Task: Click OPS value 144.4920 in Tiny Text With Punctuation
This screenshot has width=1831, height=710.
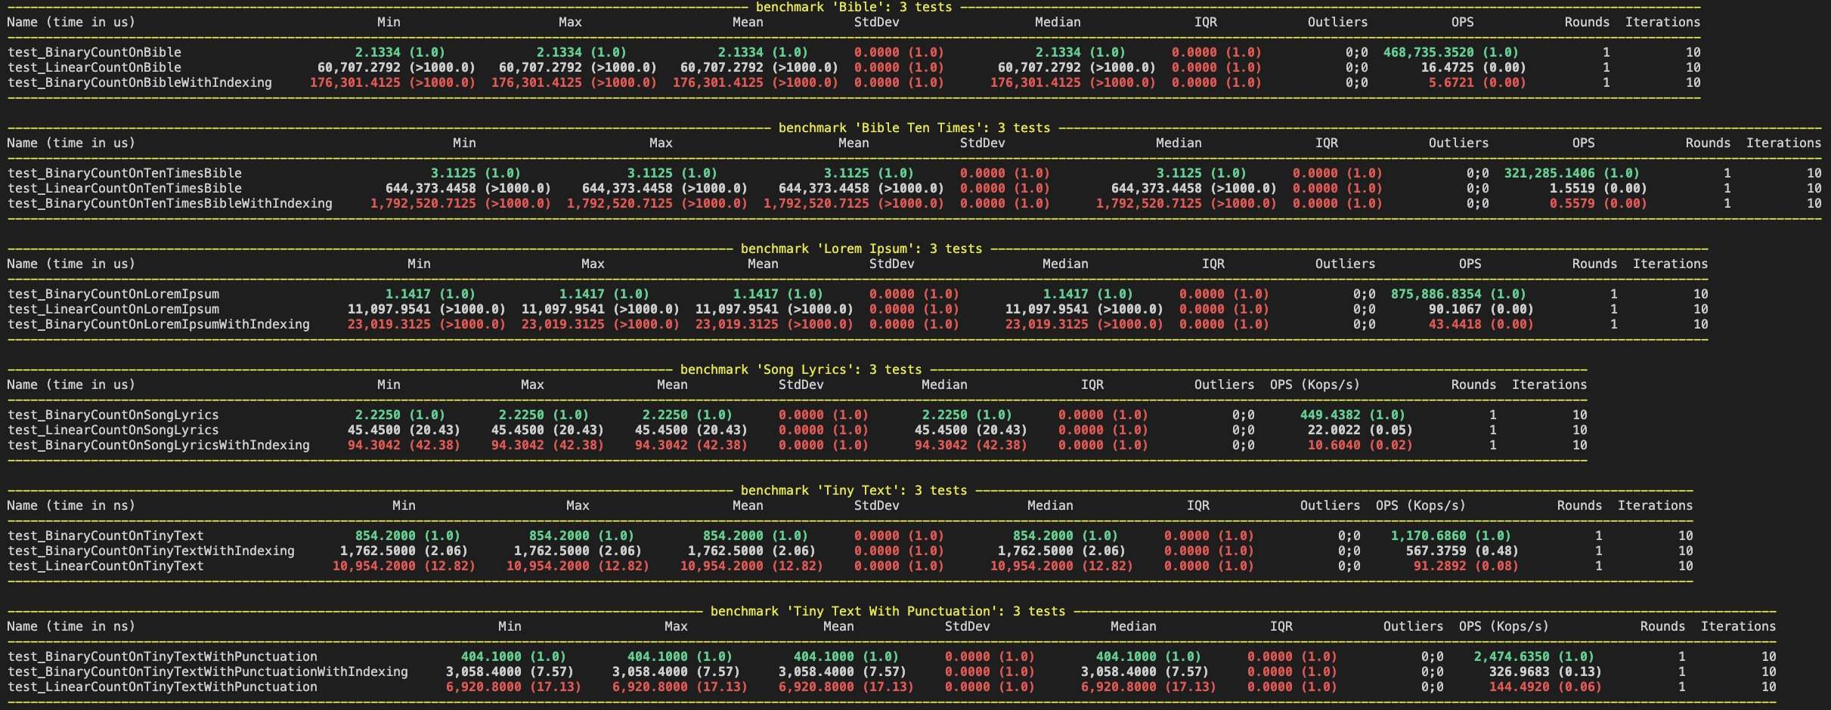Action: pyautogui.click(x=1520, y=687)
